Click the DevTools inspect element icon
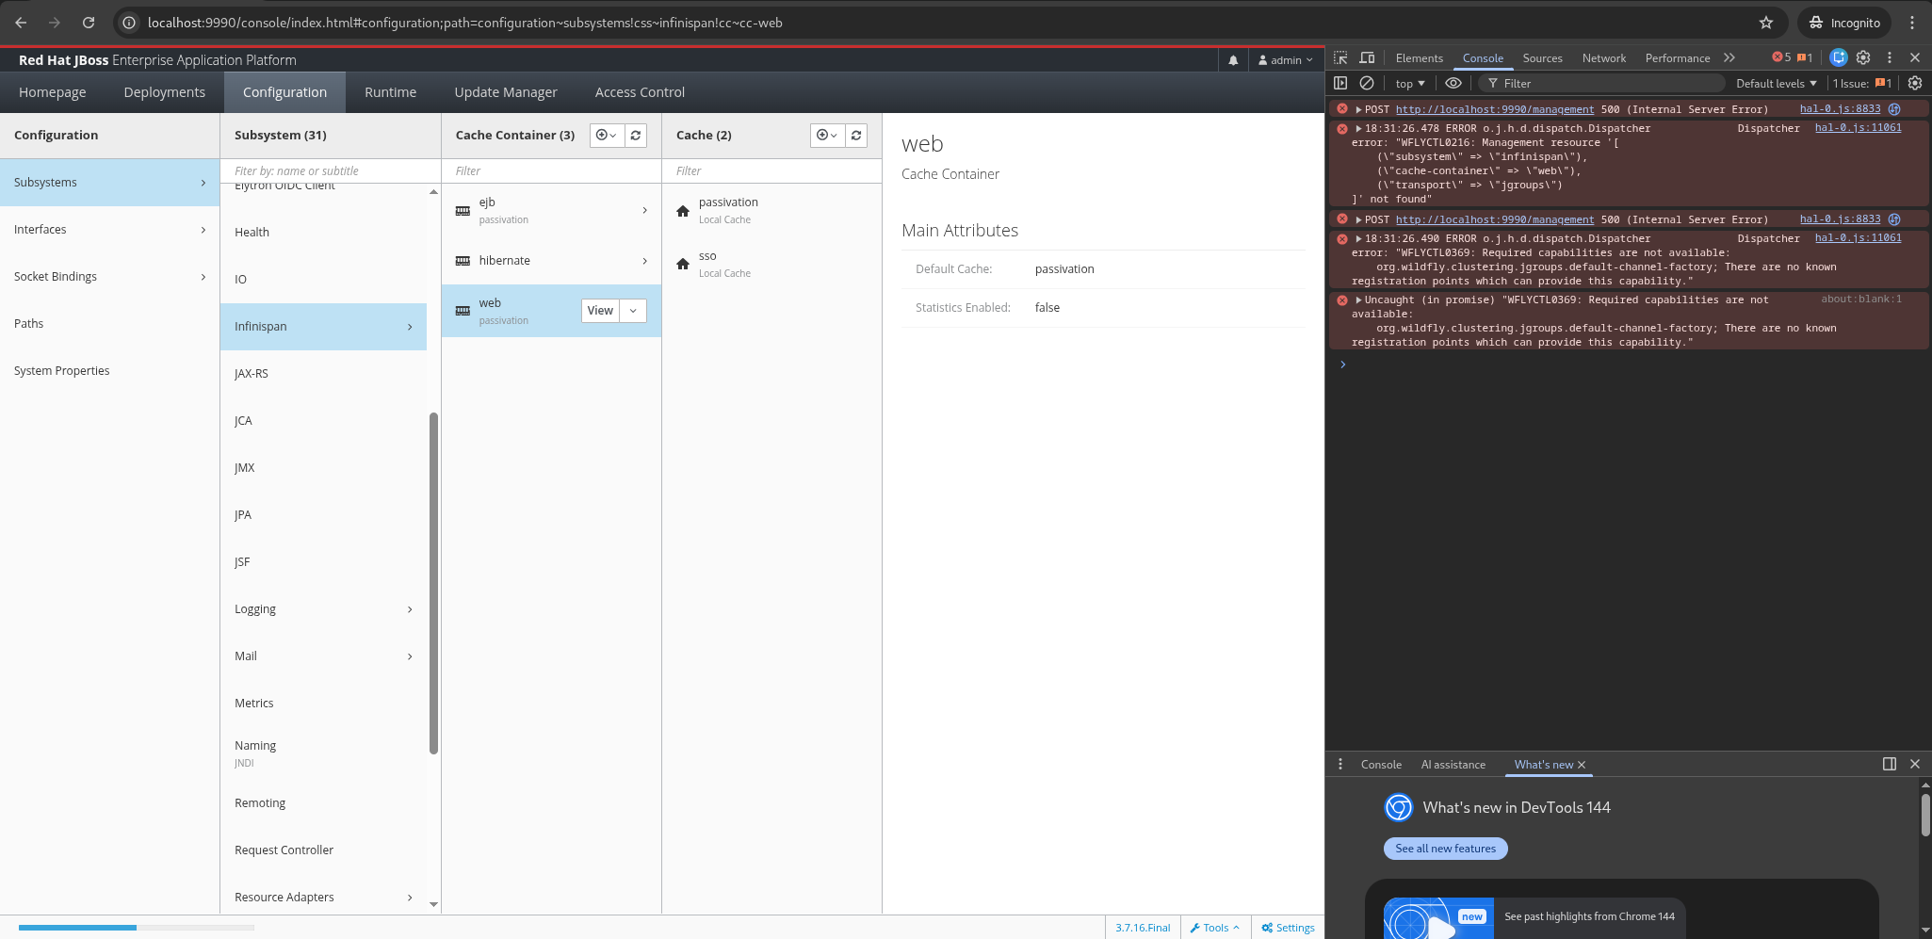Image resolution: width=1932 pixels, height=939 pixels. coord(1340,57)
